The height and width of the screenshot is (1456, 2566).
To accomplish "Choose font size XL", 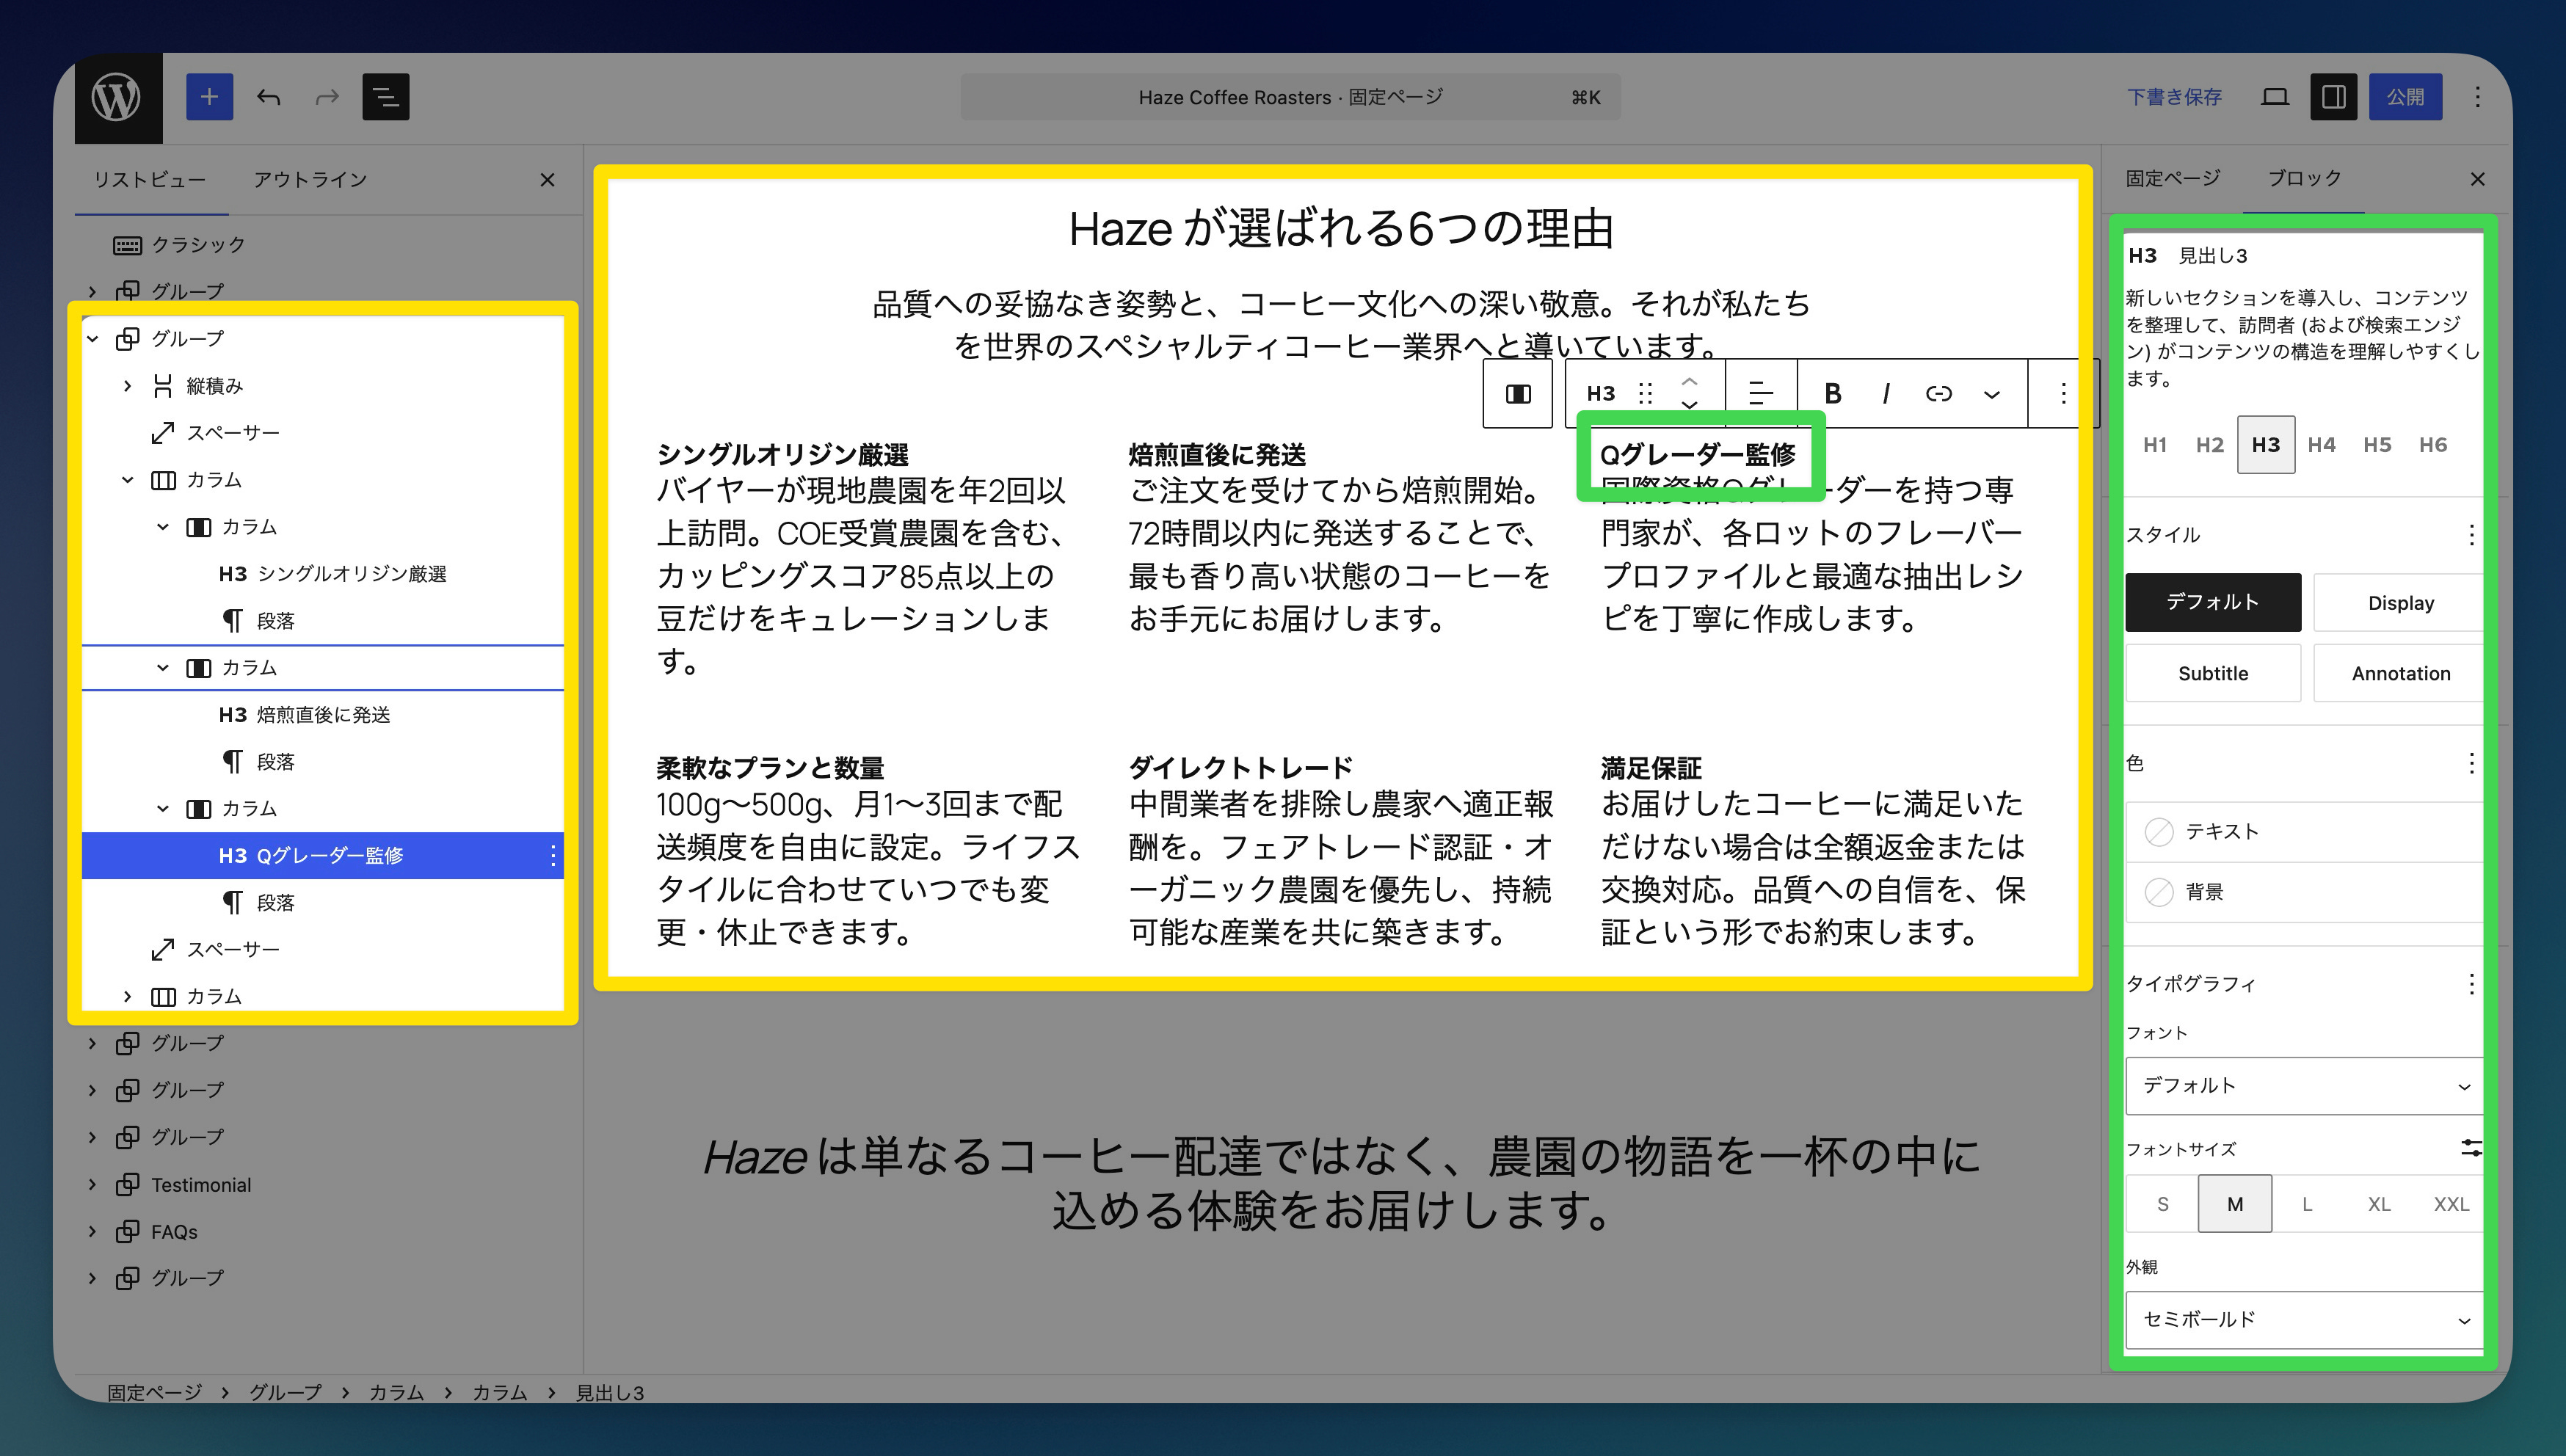I will point(2379,1204).
